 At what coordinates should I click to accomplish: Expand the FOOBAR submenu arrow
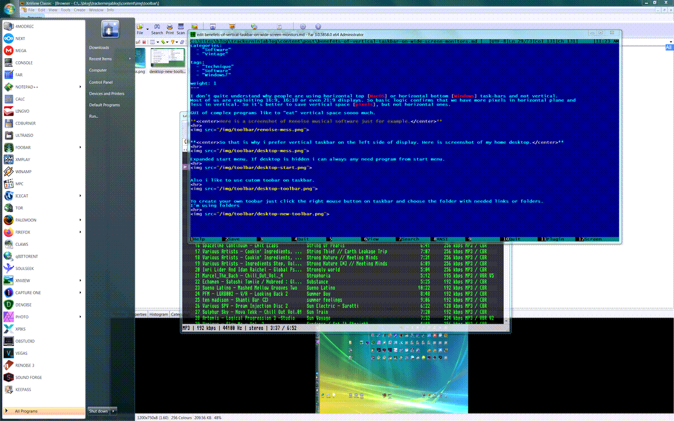[x=80, y=148]
